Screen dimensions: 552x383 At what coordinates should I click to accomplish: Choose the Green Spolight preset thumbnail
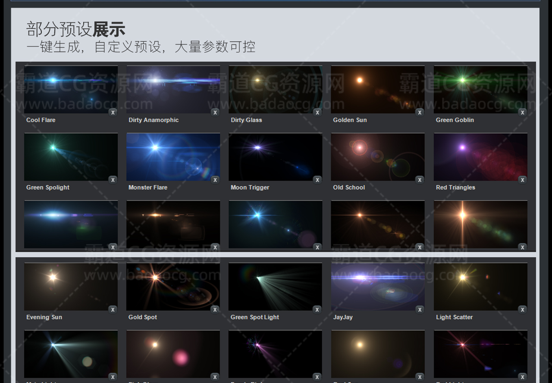pyautogui.click(x=71, y=157)
